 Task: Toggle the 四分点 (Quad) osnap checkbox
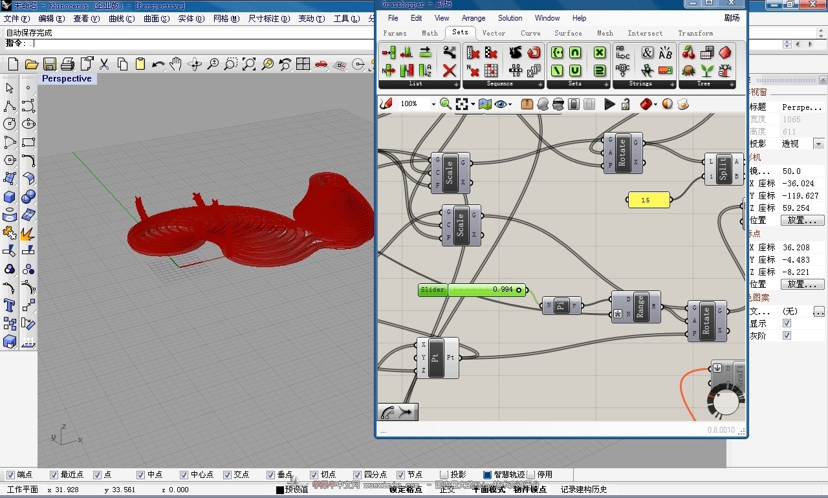[357, 475]
